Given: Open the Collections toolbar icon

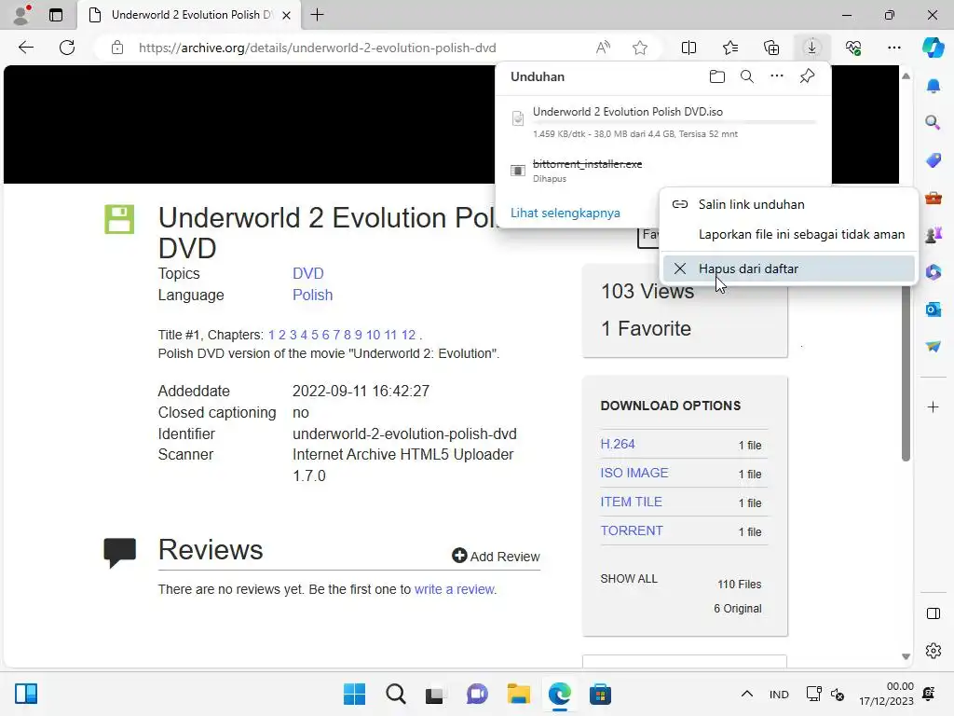Looking at the screenshot, I should tap(771, 48).
